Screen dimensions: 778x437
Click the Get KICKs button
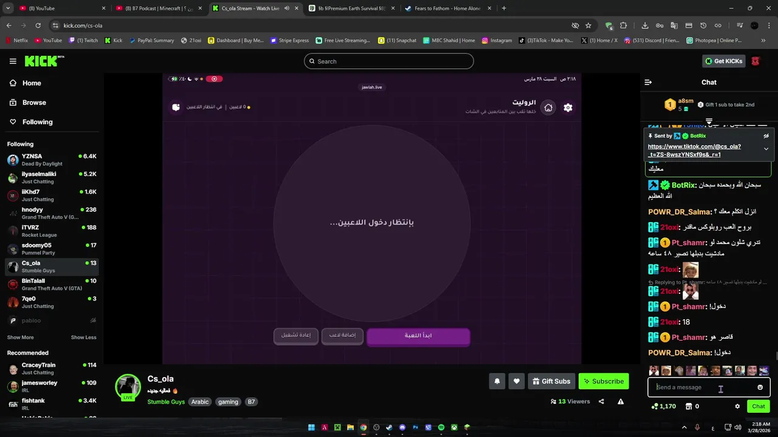coord(724,61)
